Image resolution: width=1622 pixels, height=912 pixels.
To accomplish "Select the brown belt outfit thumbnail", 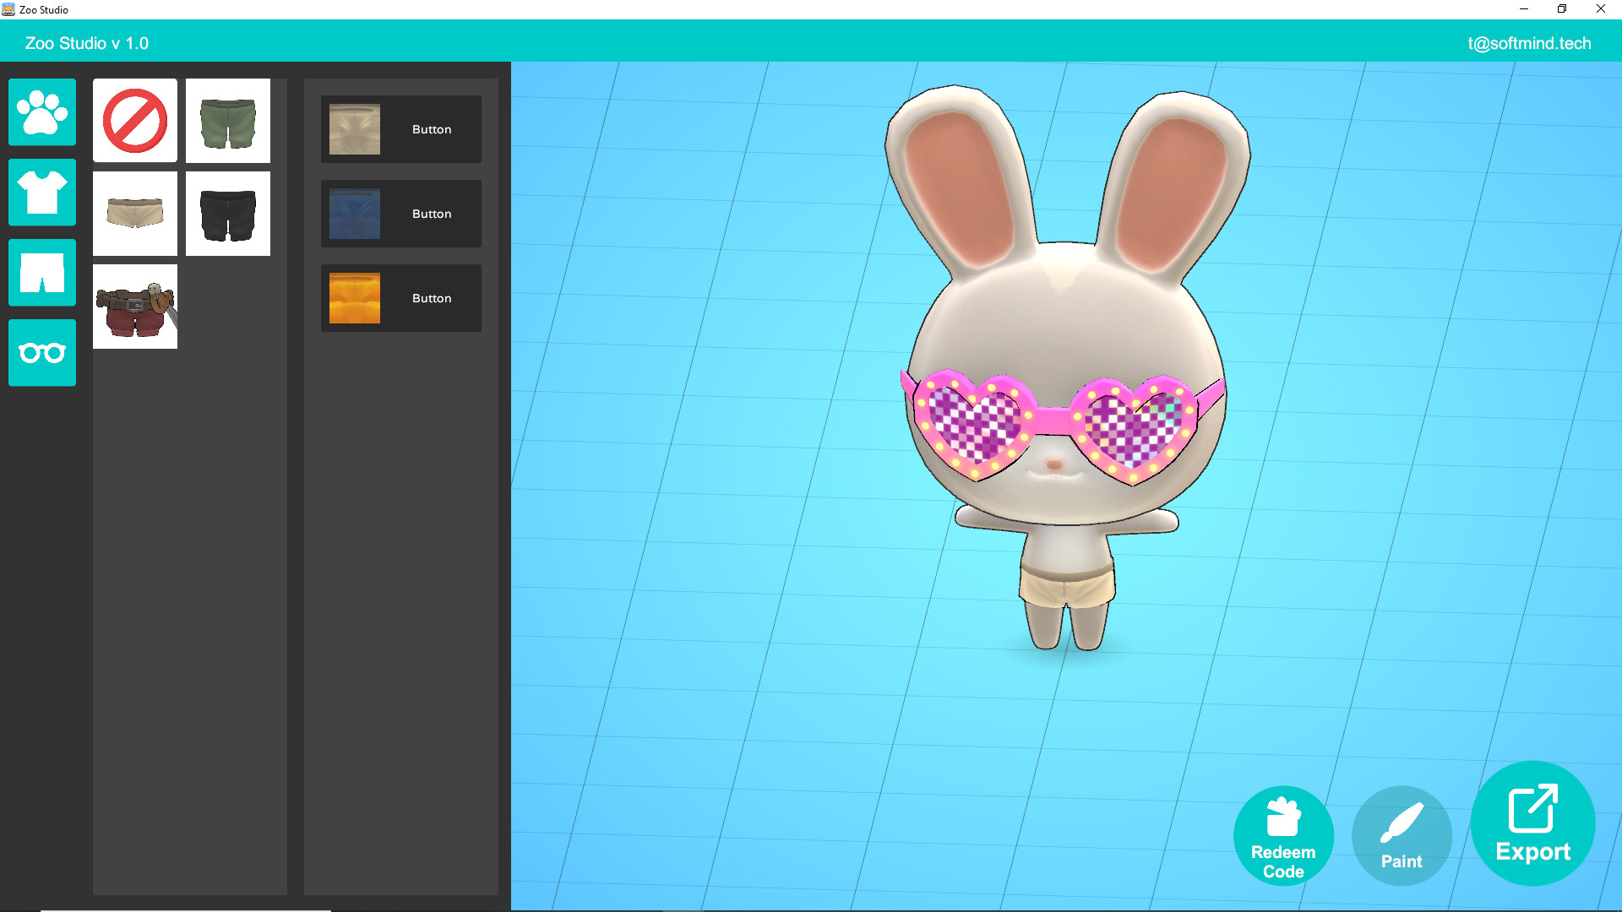I will pyautogui.click(x=134, y=306).
